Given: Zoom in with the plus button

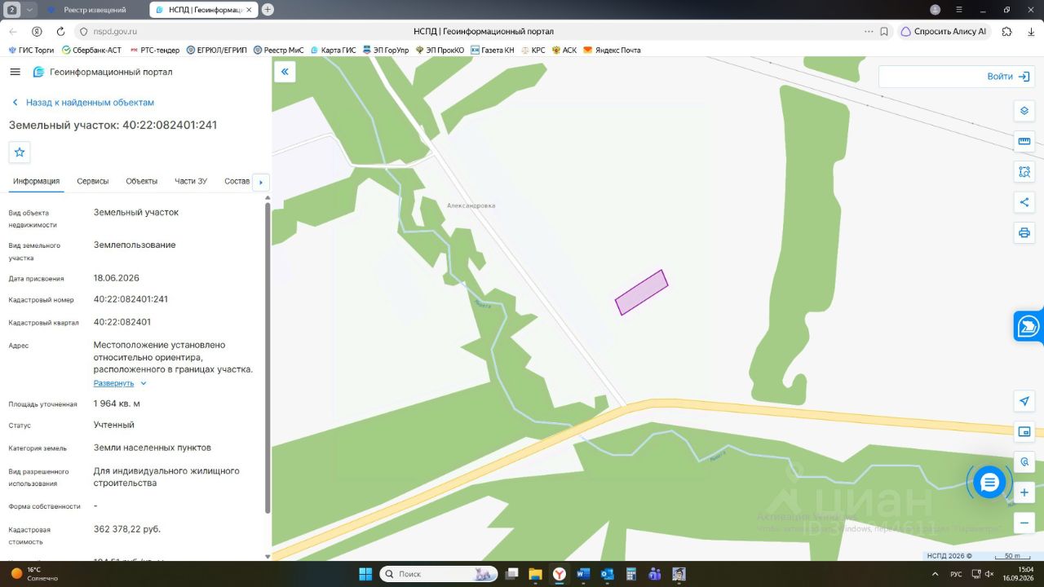Looking at the screenshot, I should point(1024,492).
